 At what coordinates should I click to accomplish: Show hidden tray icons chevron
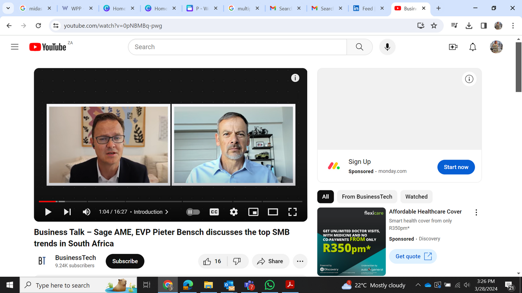pos(418,285)
